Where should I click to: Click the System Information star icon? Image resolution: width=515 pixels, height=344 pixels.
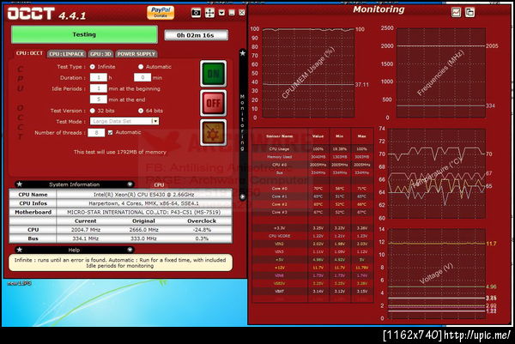tap(20, 184)
